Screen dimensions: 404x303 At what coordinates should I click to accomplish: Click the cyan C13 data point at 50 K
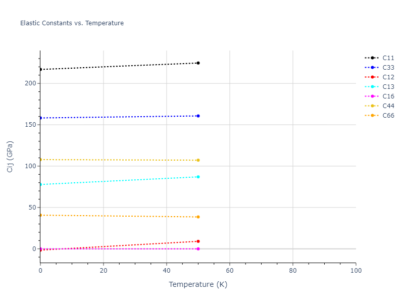pyautogui.click(x=198, y=177)
